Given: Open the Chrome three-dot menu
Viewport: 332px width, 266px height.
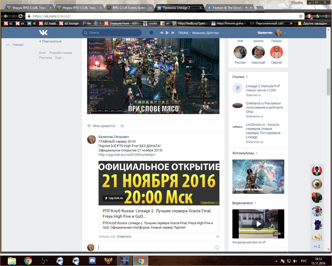Looking at the screenshot, I should (326, 16).
